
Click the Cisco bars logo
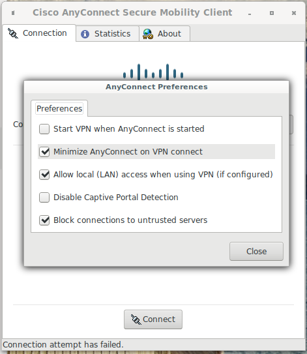click(x=153, y=72)
